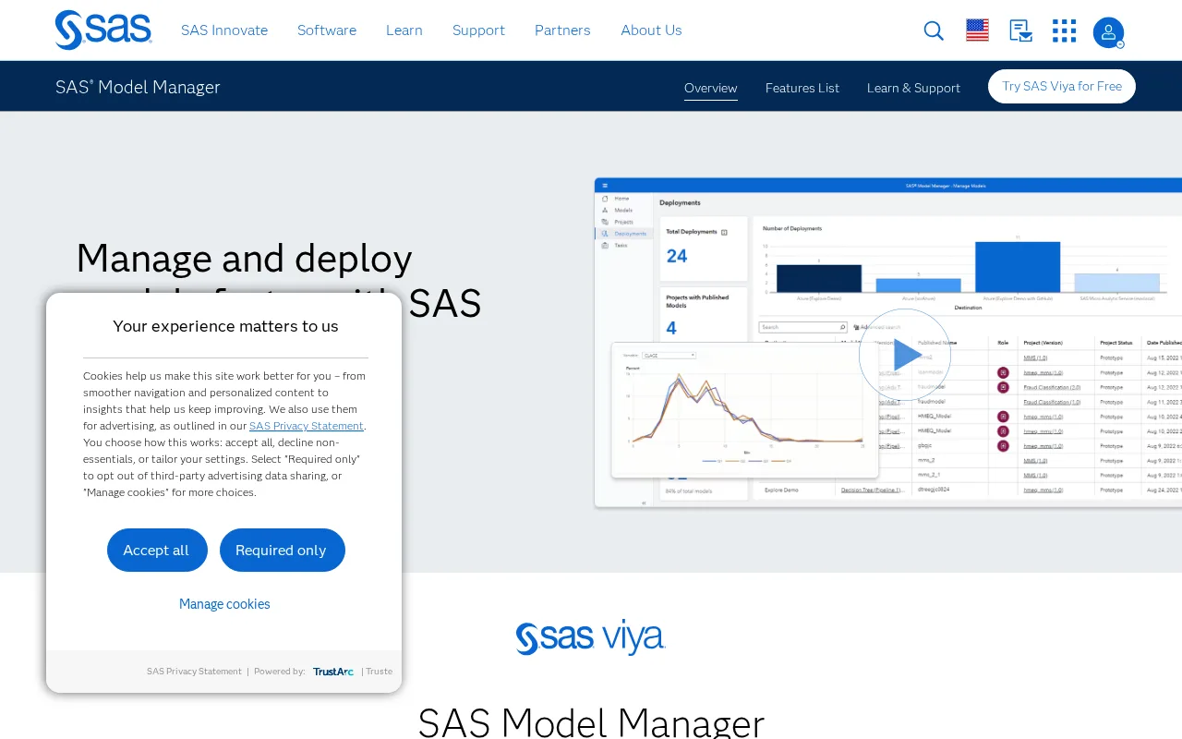The width and height of the screenshot is (1182, 739).
Task: Open the Learn menu
Action: tap(404, 30)
